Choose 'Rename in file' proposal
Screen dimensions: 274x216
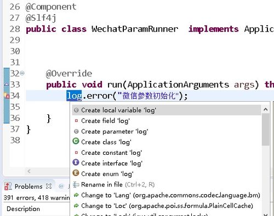point(167,184)
